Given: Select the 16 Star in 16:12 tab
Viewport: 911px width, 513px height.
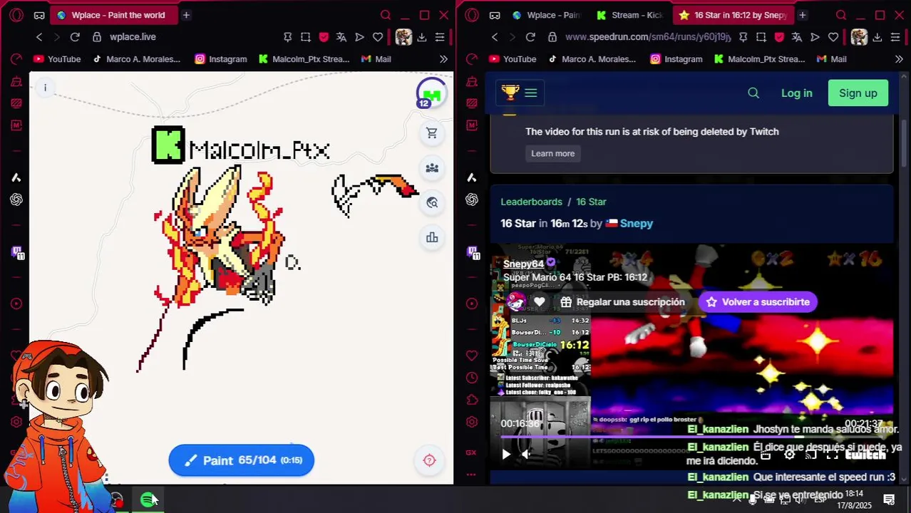Looking at the screenshot, I should coord(734,15).
